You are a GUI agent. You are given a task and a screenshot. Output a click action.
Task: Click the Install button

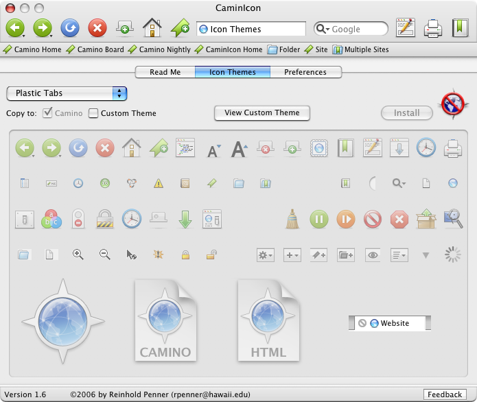[407, 113]
